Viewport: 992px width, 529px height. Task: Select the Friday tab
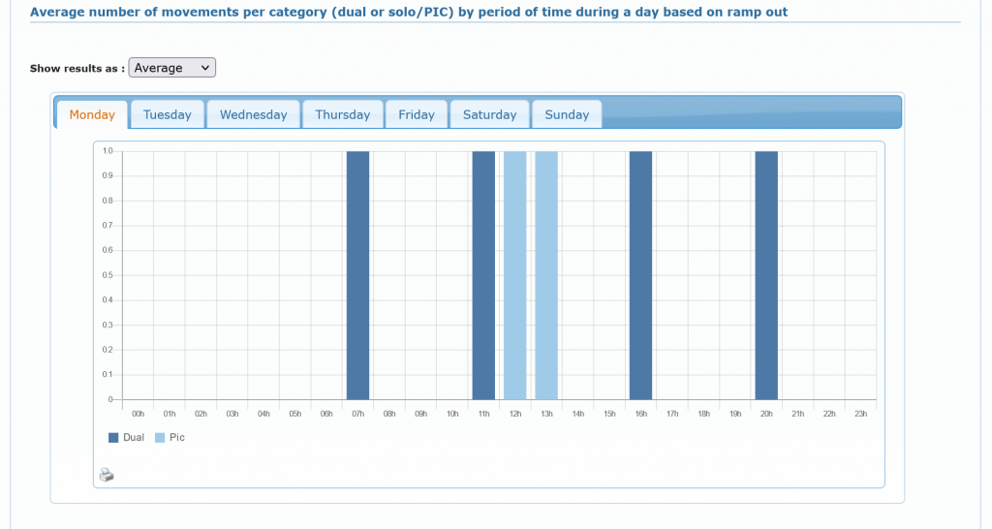tap(417, 114)
